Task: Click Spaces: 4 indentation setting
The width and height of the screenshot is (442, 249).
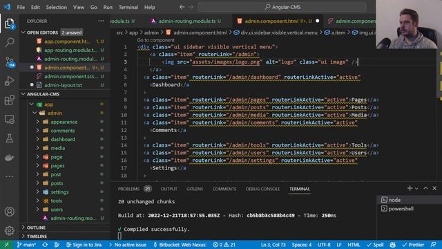Action: (x=302, y=245)
